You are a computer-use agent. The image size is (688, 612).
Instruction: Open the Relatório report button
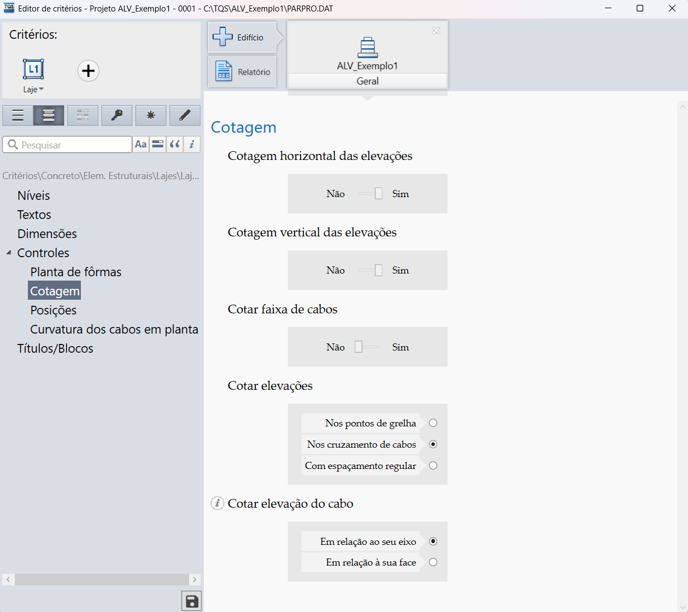point(242,72)
